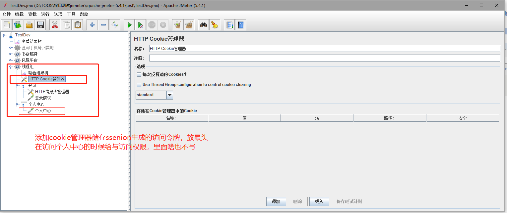Screen dimensions: 507x213
Task: Click the 域 column header
Action: click(317, 118)
